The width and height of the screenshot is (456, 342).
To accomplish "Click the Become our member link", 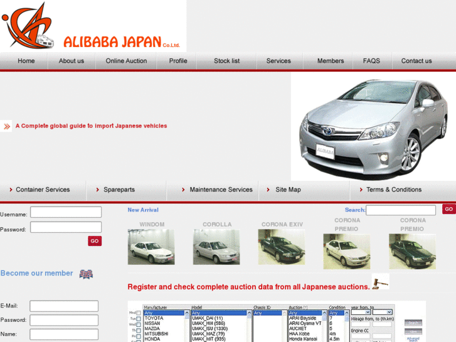I will point(36,274).
